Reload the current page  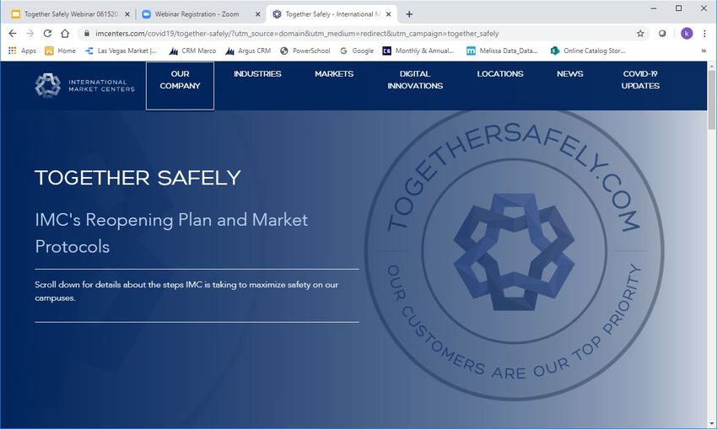pyautogui.click(x=47, y=34)
